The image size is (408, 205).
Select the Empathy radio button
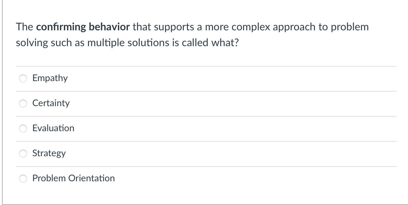(23, 78)
